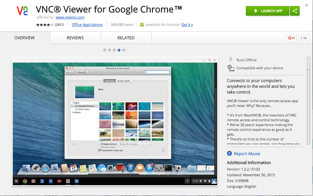This screenshot has height=196, width=313.
Task: Open the Every 30 minutes dropdown
Action: coord(135,144)
